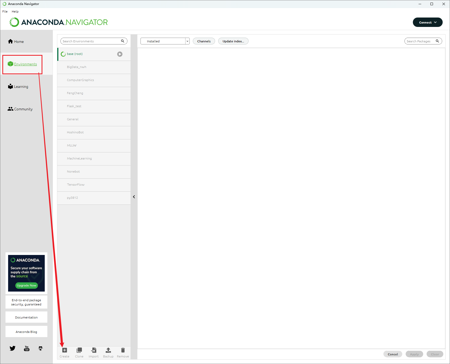Click the Learning book icon

click(10, 86)
